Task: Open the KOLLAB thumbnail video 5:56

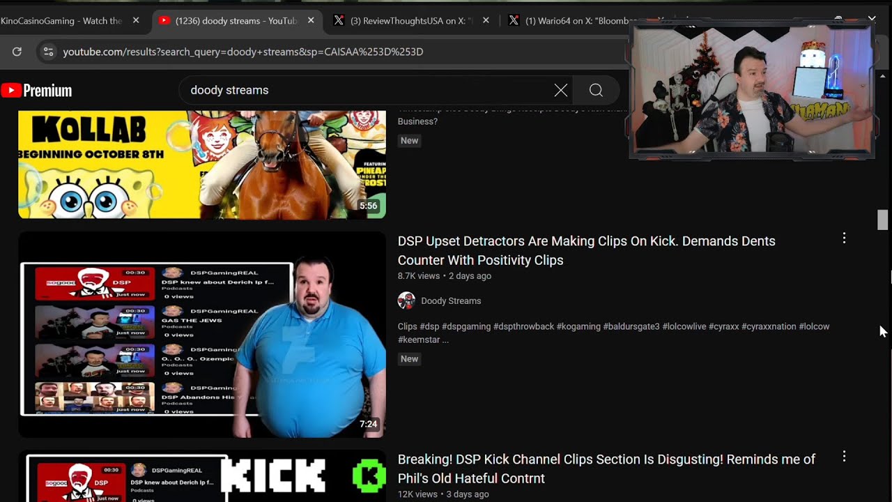Action: 202,165
